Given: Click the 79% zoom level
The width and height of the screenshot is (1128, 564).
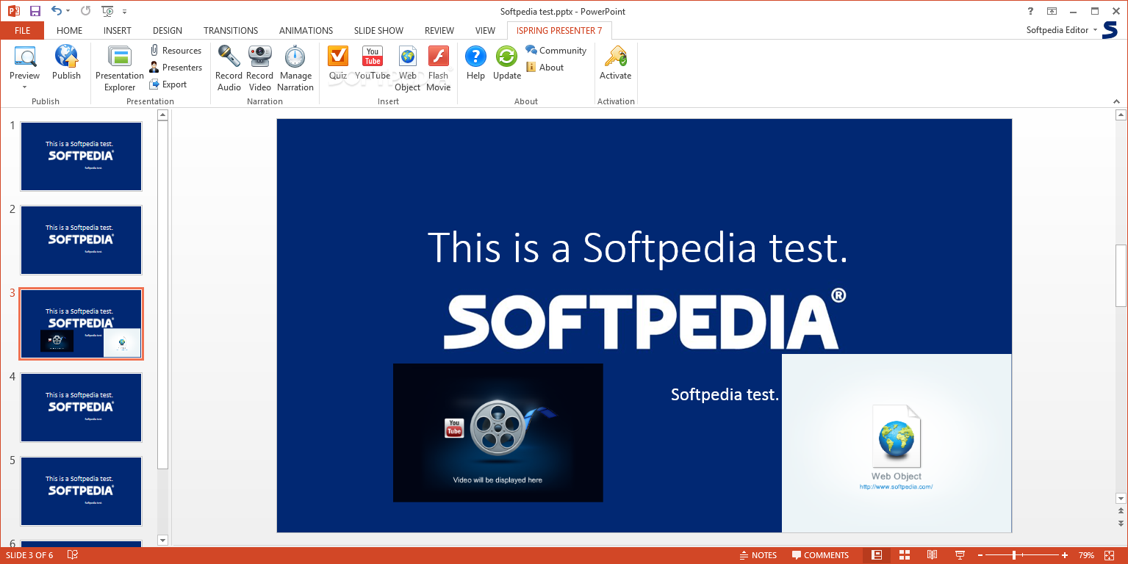Looking at the screenshot, I should pos(1086,555).
